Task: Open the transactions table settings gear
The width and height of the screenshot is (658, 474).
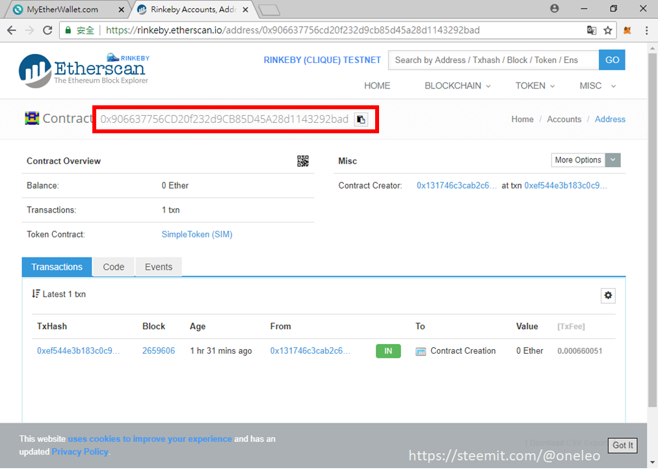Action: click(x=608, y=296)
